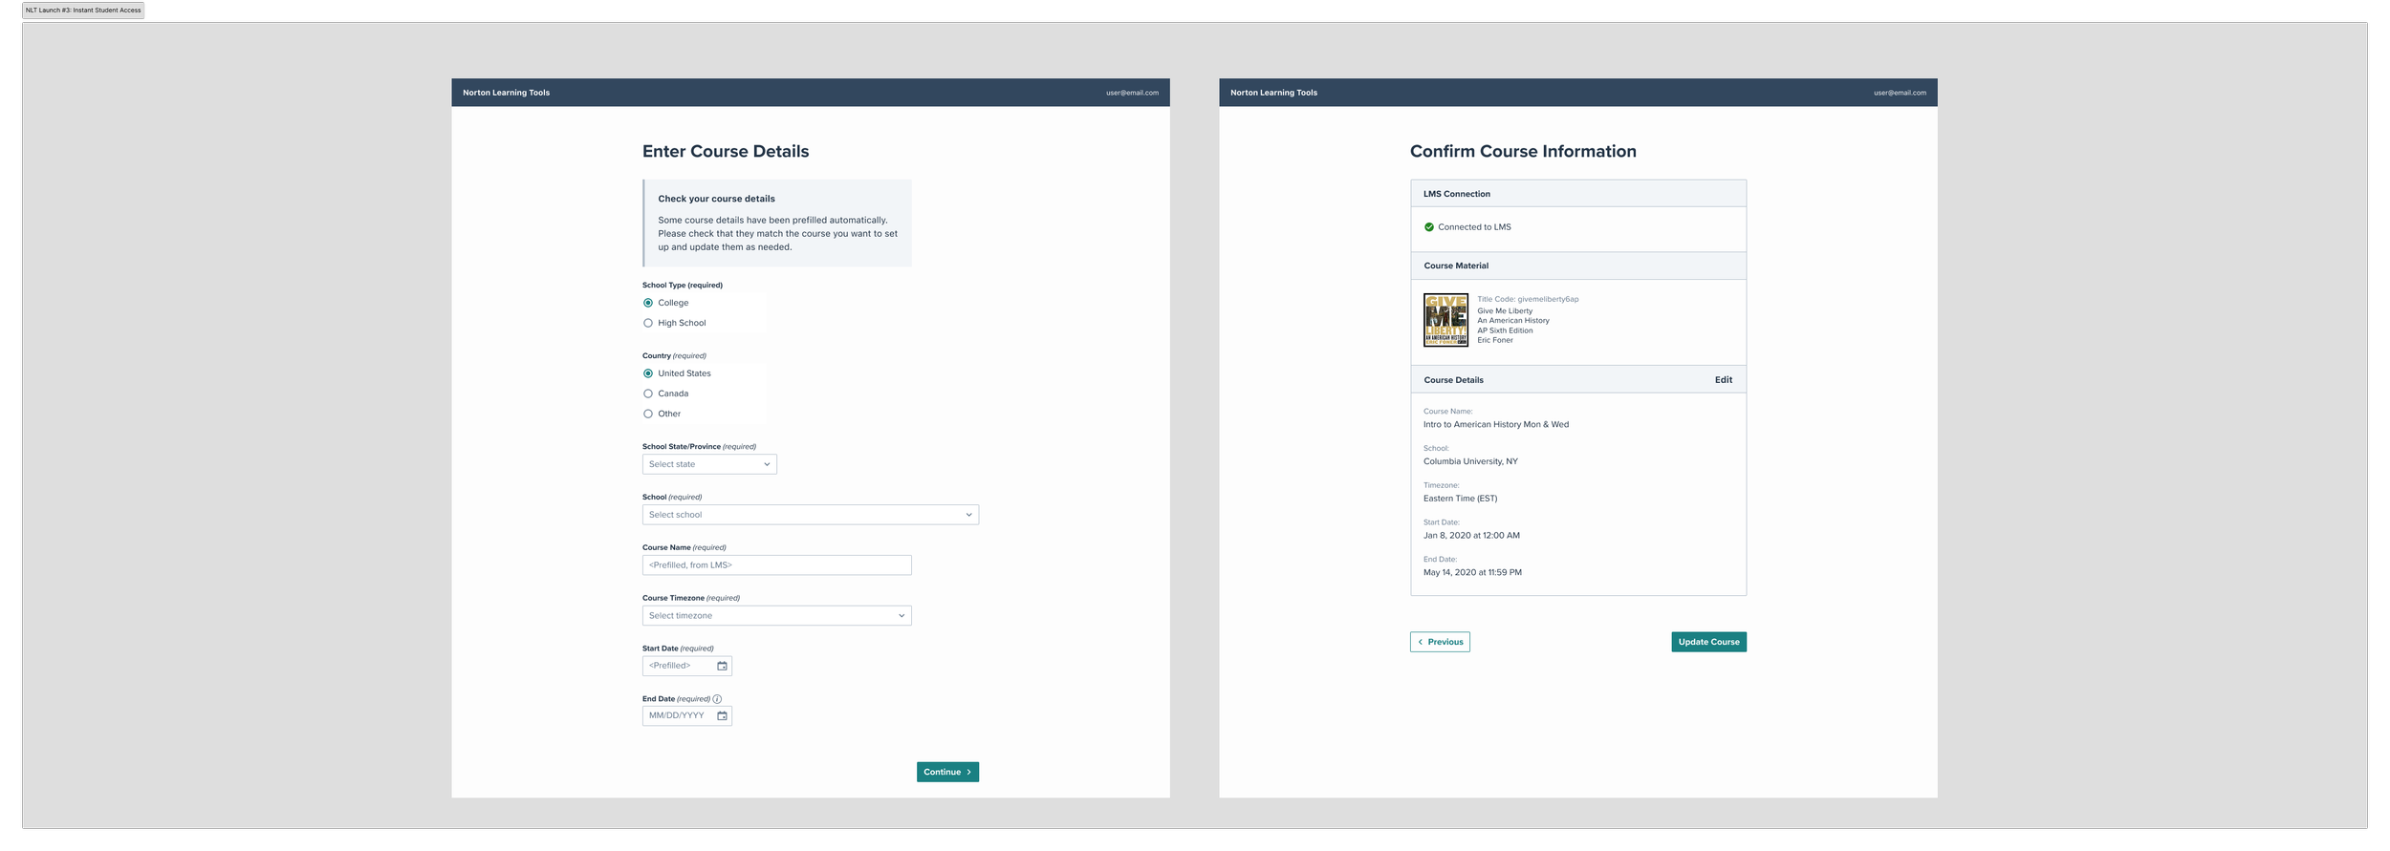This screenshot has width=2390, height=851.
Task: Open the Select timezone dropdown
Action: [776, 616]
